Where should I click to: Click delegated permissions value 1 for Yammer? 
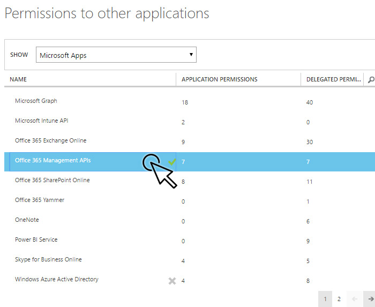point(308,202)
